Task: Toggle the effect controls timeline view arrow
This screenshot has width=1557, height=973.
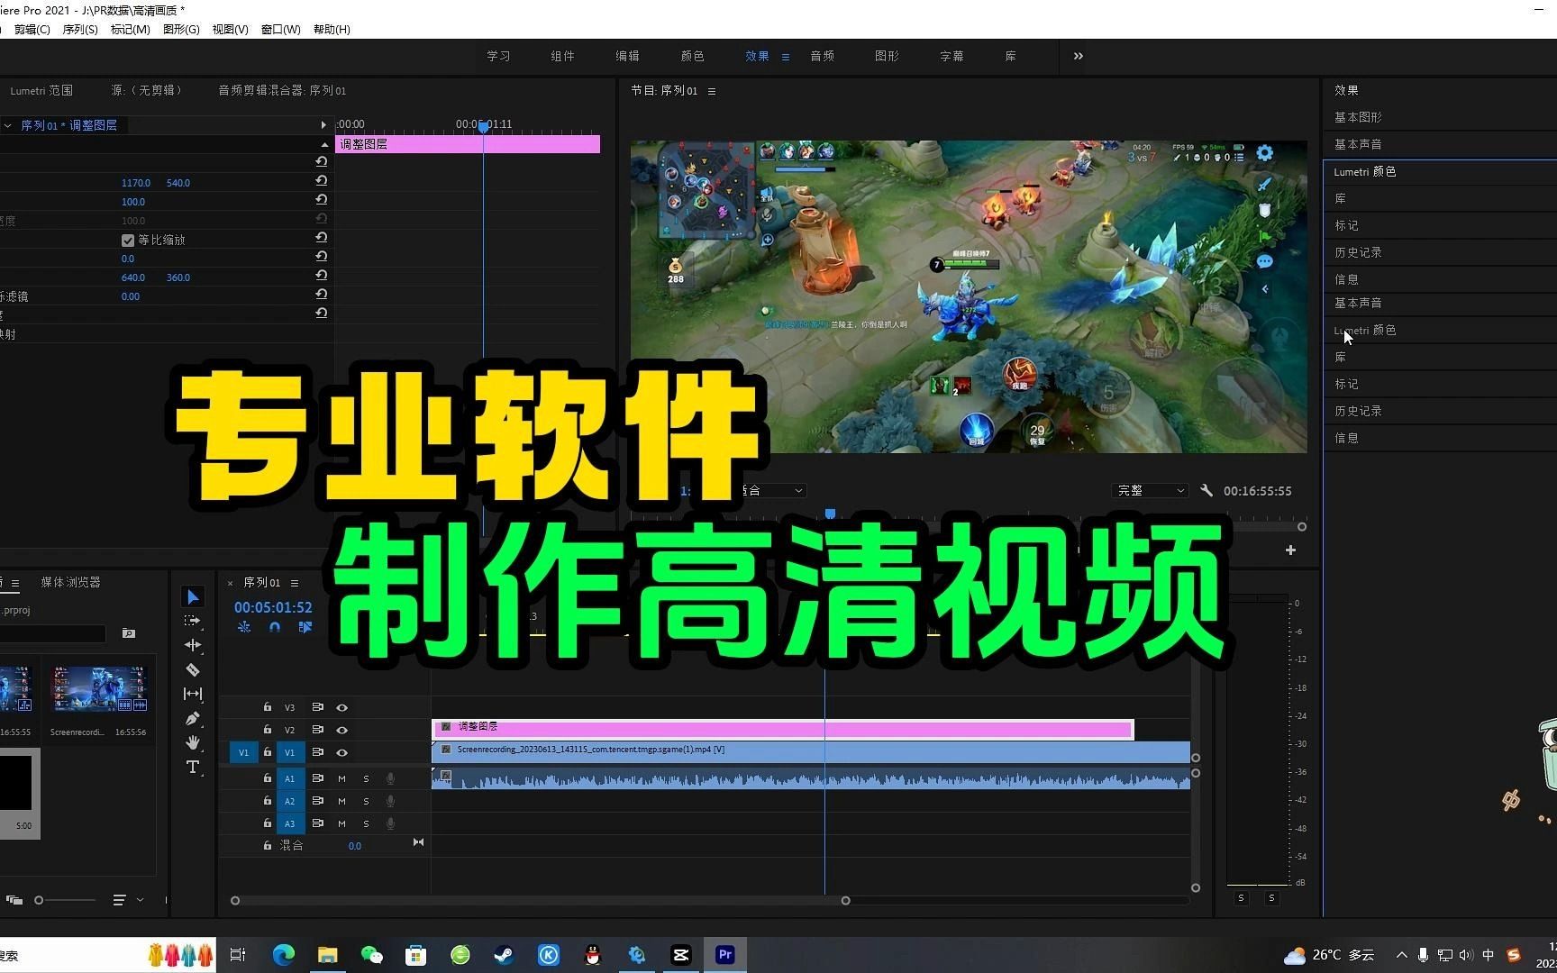Action: 323,125
